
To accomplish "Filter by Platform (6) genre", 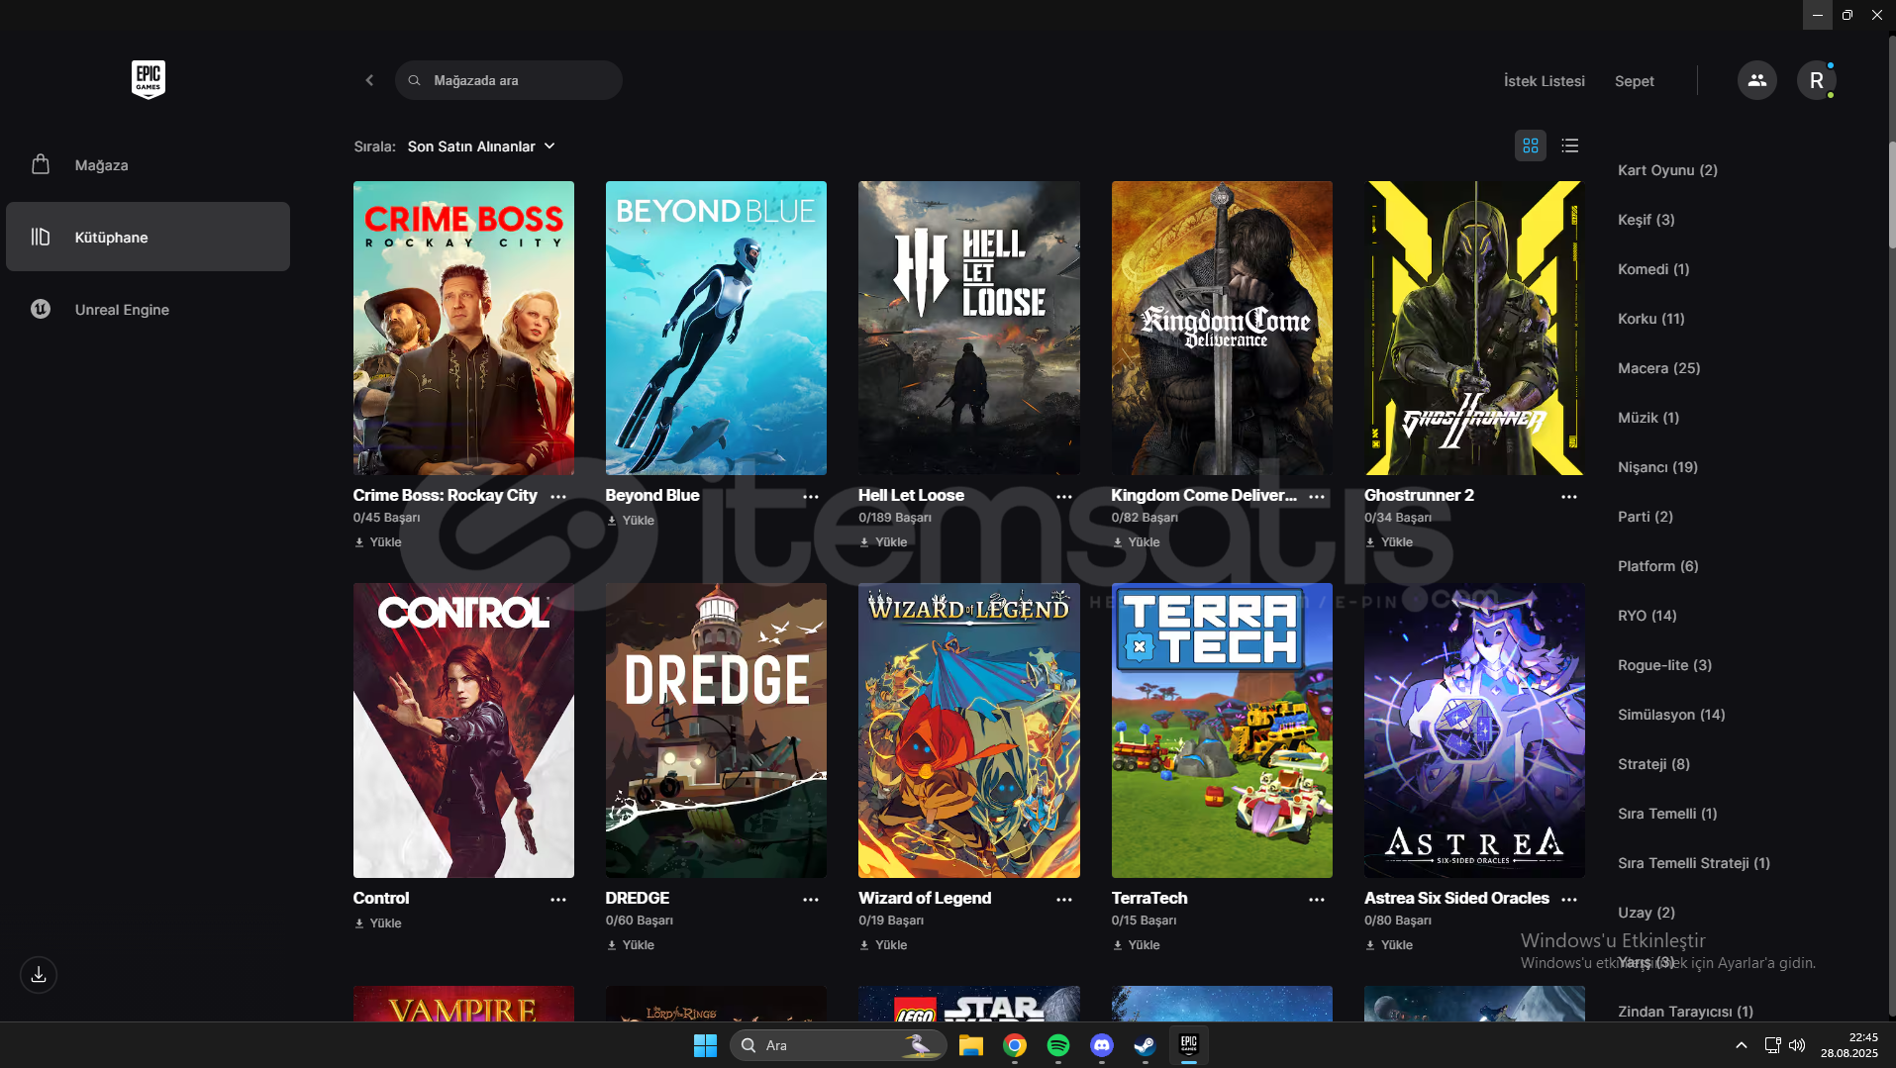I will click(x=1657, y=566).
